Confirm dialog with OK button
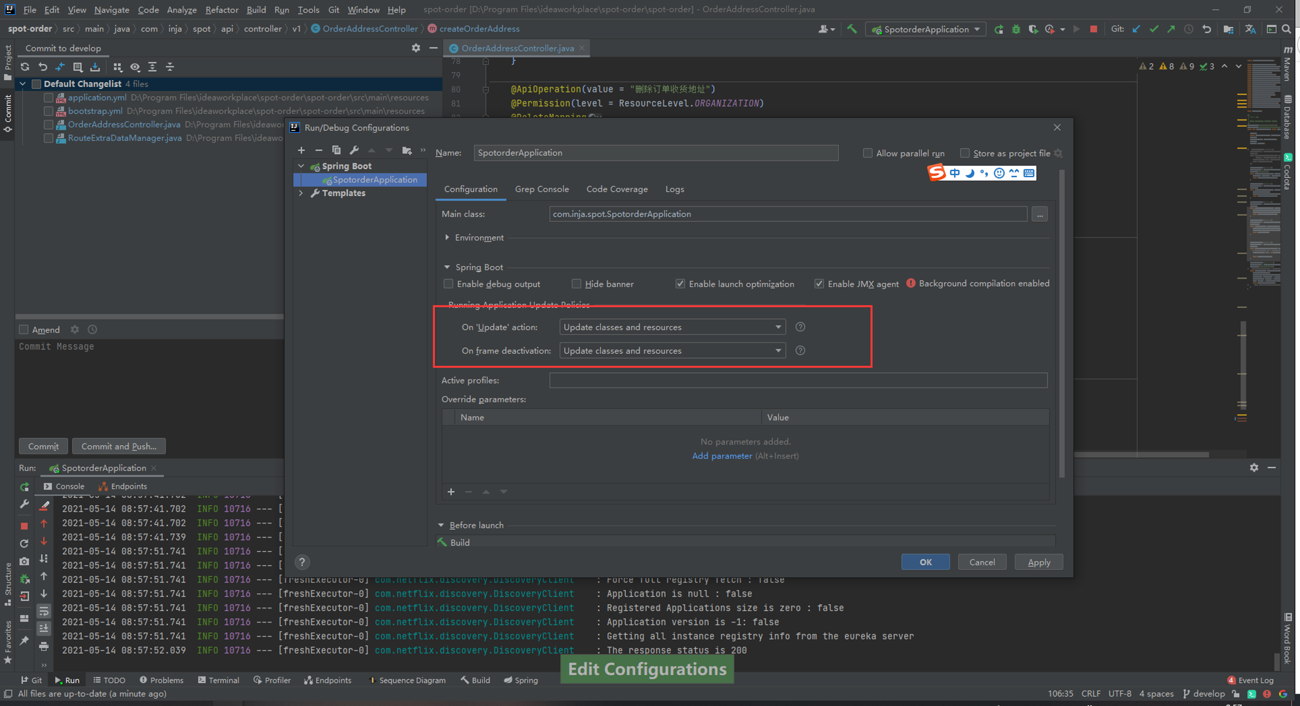Image resolution: width=1300 pixels, height=706 pixels. coord(925,562)
